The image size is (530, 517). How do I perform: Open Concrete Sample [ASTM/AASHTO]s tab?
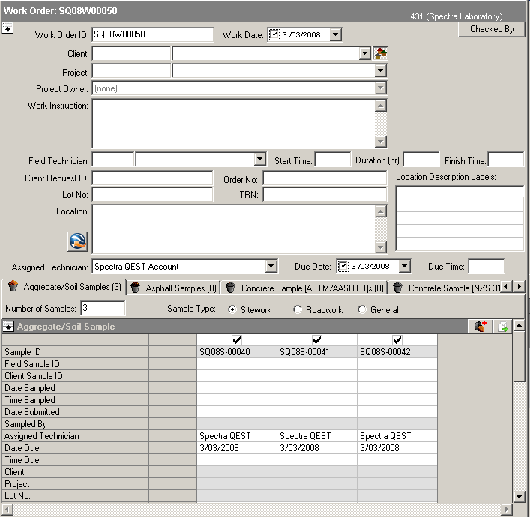(305, 288)
